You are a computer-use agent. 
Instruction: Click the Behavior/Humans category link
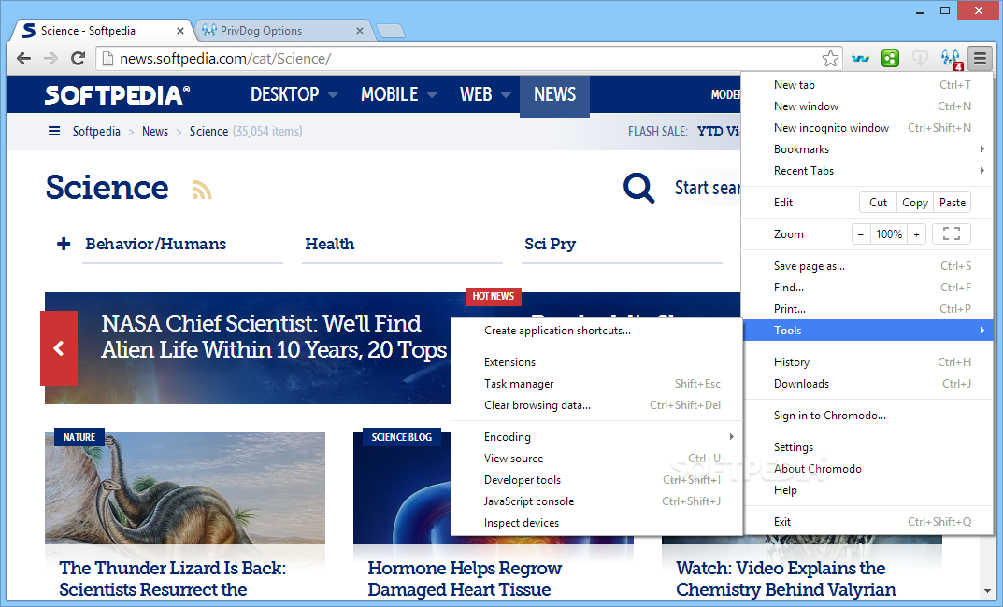pos(156,244)
